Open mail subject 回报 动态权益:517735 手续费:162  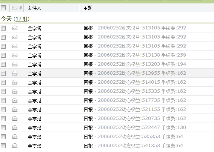135,100
